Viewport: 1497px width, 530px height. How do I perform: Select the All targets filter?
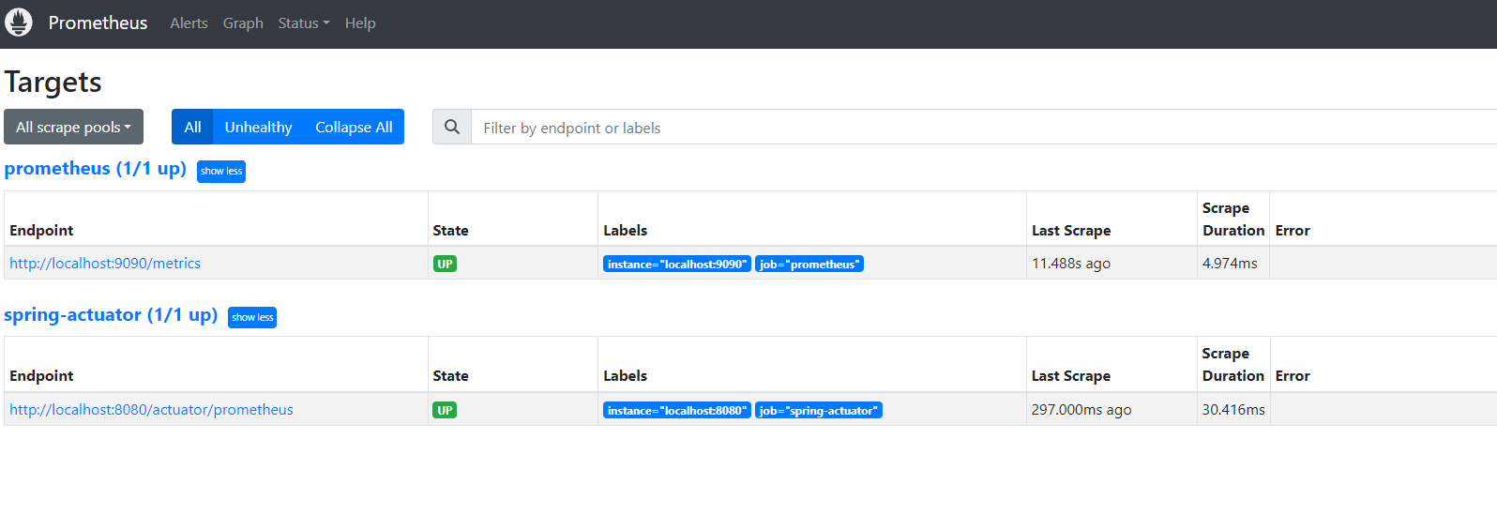point(192,127)
